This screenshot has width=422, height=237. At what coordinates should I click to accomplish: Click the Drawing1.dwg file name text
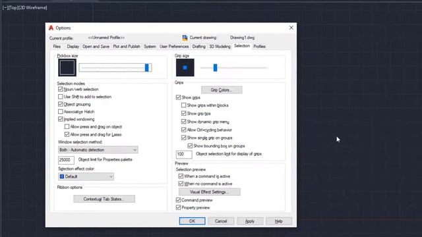[x=242, y=38]
